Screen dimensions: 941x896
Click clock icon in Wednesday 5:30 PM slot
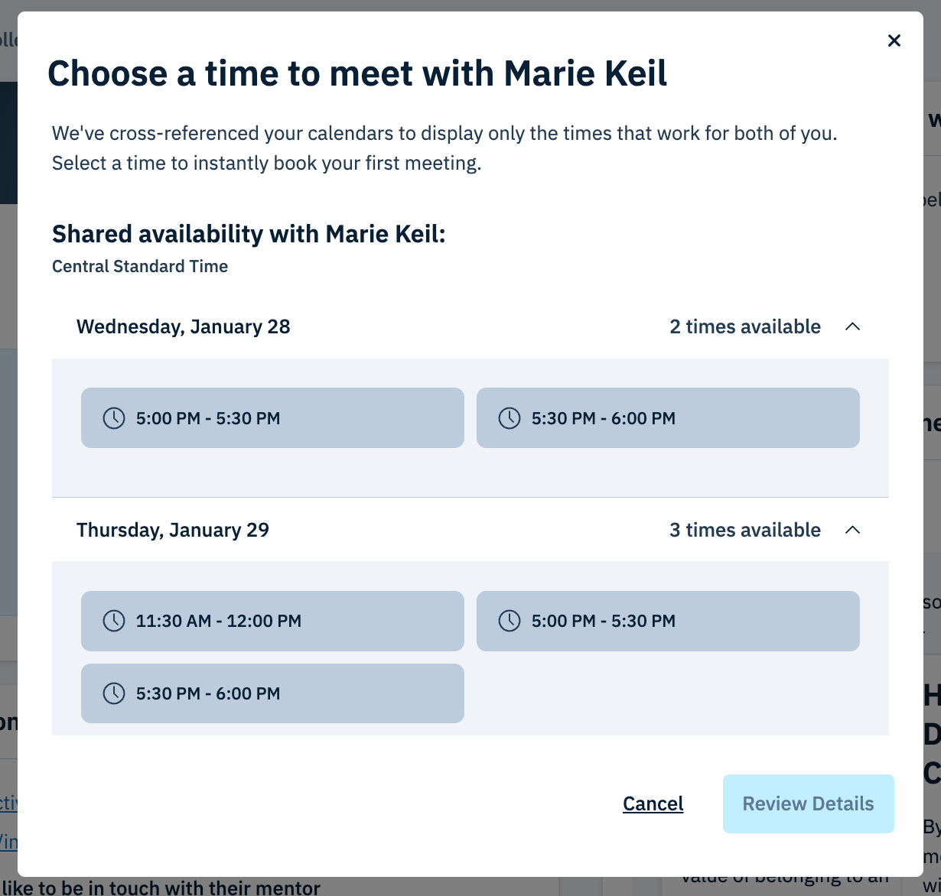click(x=510, y=418)
